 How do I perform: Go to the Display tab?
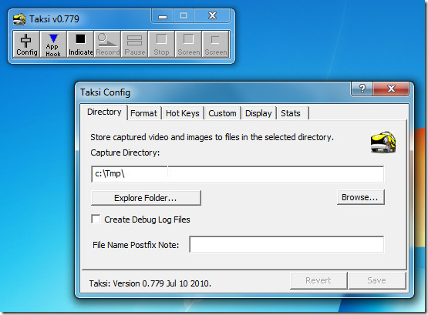click(x=258, y=113)
